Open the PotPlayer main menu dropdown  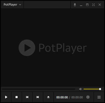[12, 5]
